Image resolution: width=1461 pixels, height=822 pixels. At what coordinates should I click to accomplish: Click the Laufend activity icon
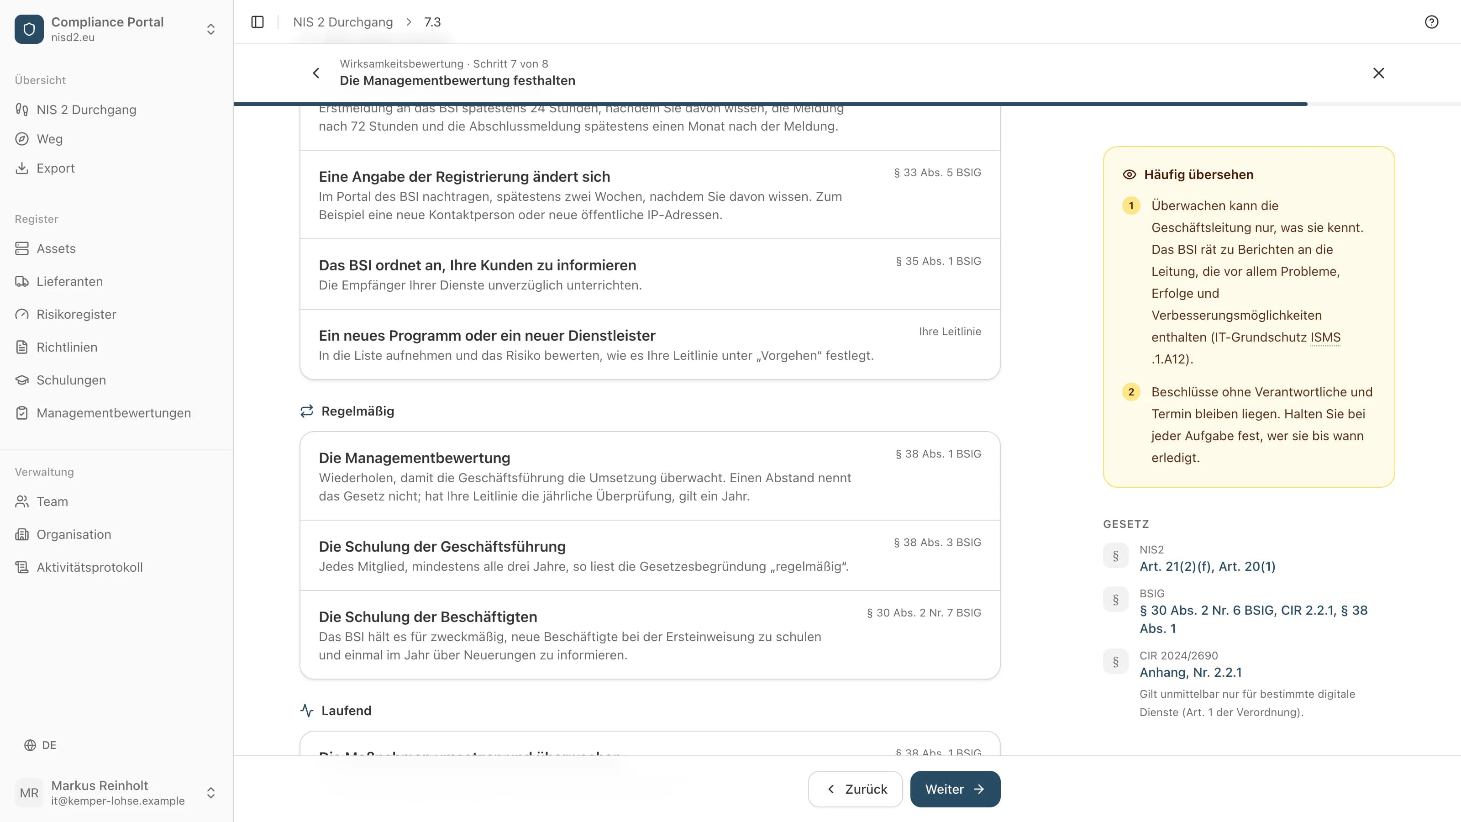307,711
